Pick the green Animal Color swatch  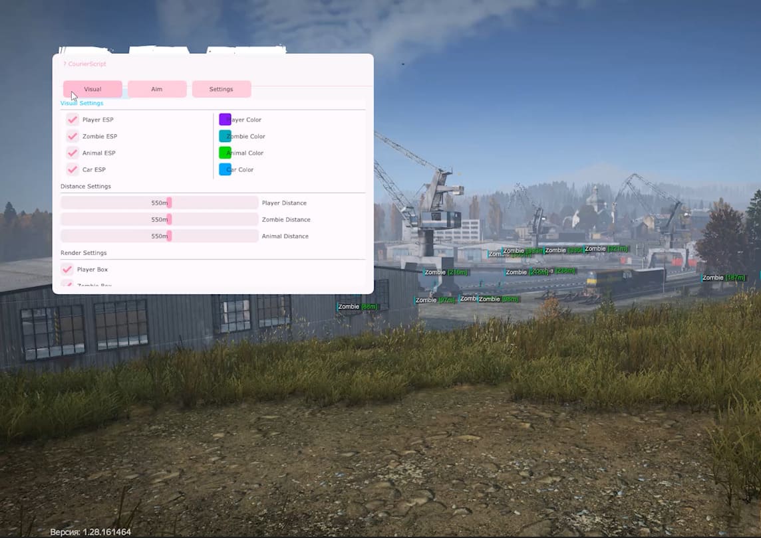[225, 153]
